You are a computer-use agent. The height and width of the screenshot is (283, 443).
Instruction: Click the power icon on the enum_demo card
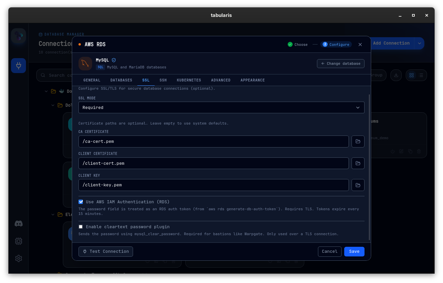click(392, 151)
